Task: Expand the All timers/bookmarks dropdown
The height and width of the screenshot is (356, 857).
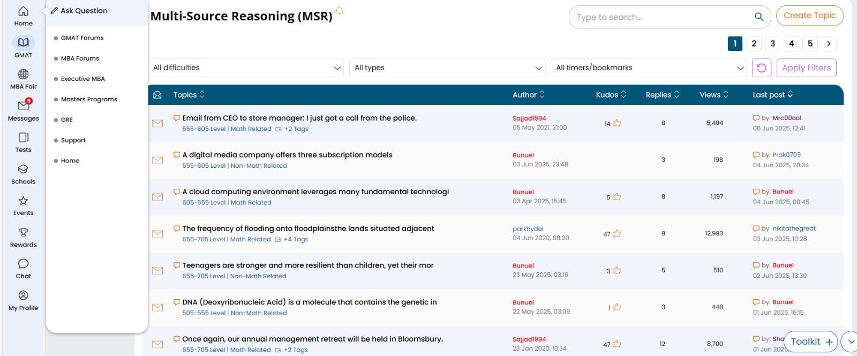Action: 649,68
